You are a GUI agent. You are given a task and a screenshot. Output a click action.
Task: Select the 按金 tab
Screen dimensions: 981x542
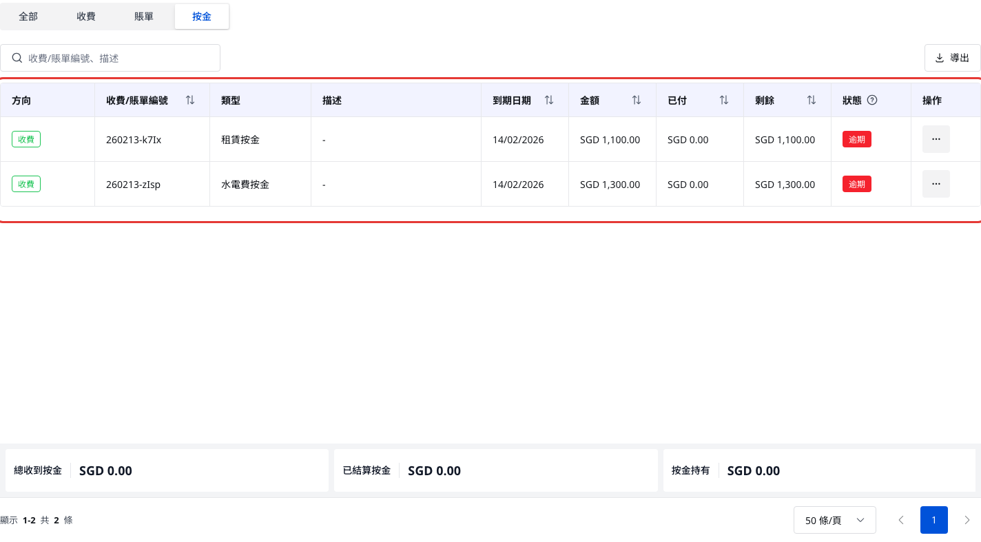point(202,17)
